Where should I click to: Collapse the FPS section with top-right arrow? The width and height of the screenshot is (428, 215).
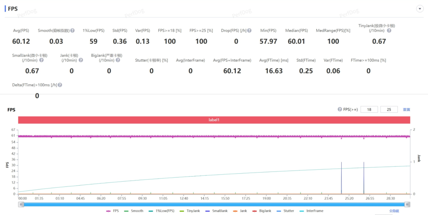[x=420, y=9]
